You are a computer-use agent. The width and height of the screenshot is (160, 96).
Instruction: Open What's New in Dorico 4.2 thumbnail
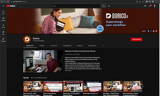(x=93, y=86)
